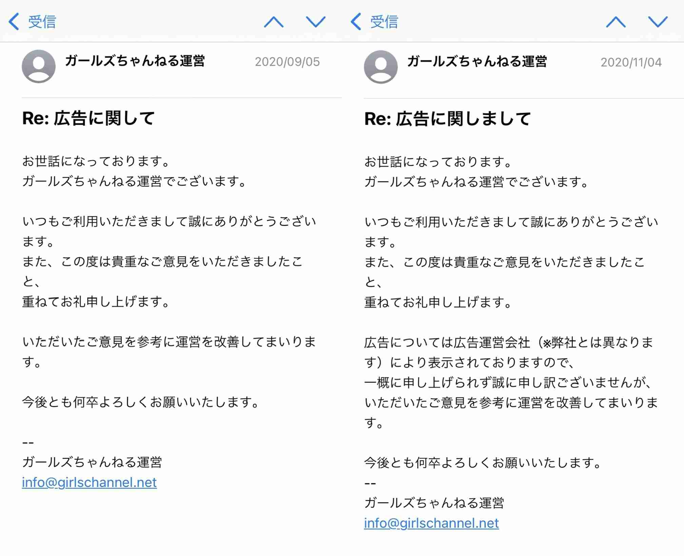The width and height of the screenshot is (684, 556).
Task: Select subject Re: 広告に関して
Action: [89, 118]
